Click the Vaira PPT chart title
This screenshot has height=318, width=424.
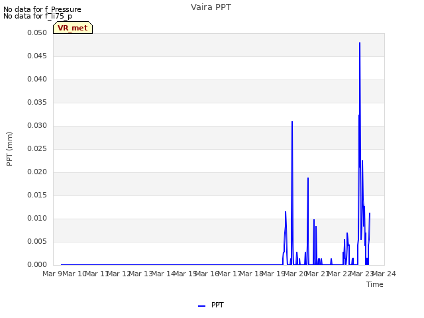pyautogui.click(x=211, y=7)
